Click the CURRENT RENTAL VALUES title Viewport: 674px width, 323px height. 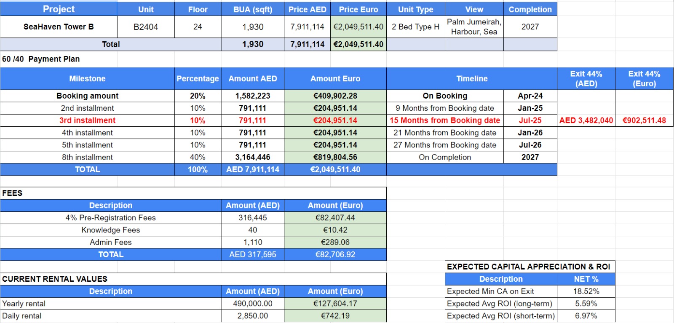pyautogui.click(x=55, y=279)
